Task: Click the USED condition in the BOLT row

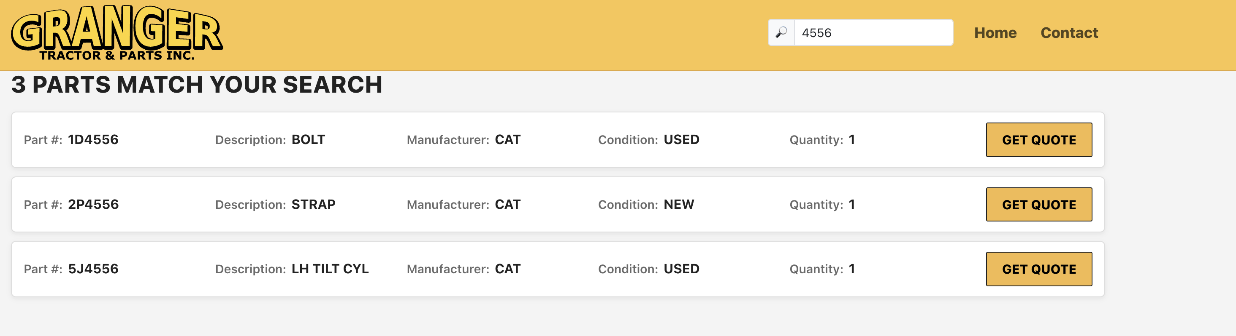Action: point(681,140)
